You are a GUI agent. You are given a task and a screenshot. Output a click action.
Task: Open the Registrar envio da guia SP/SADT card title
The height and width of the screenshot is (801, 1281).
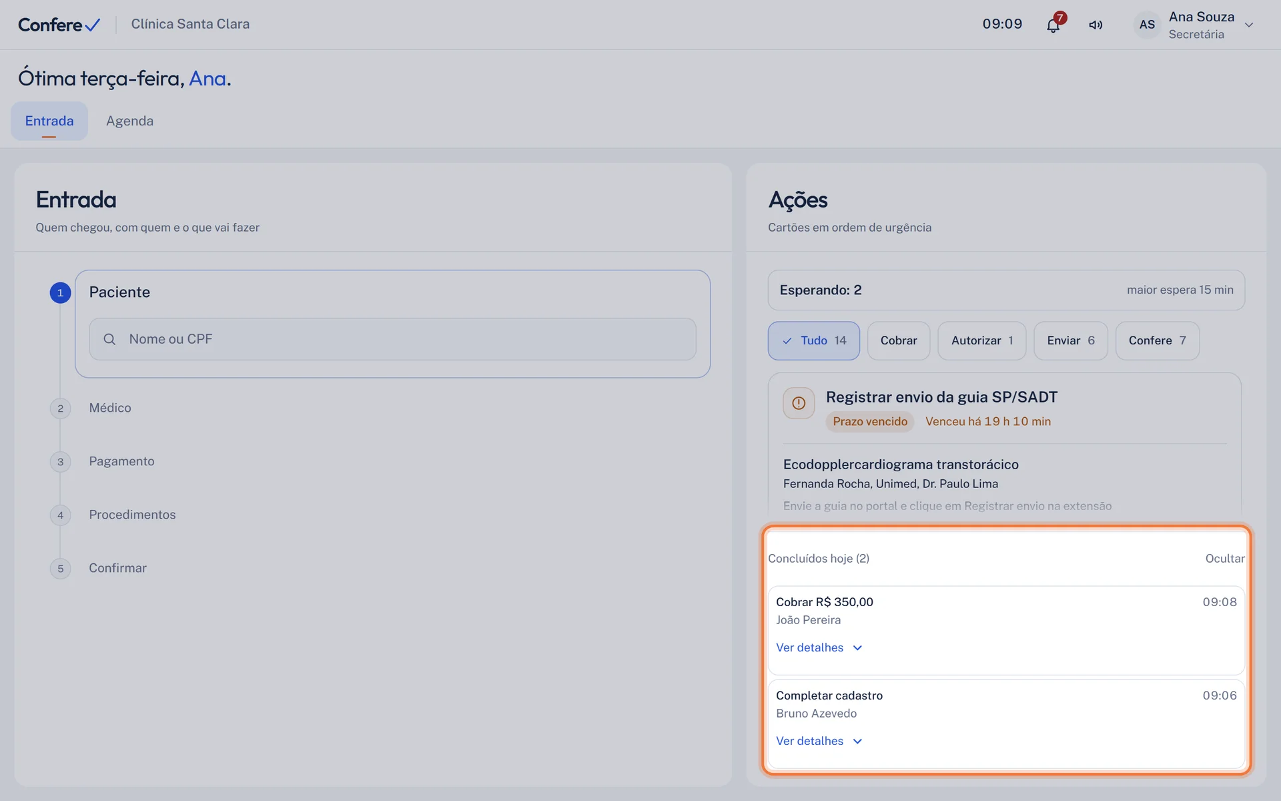point(941,397)
